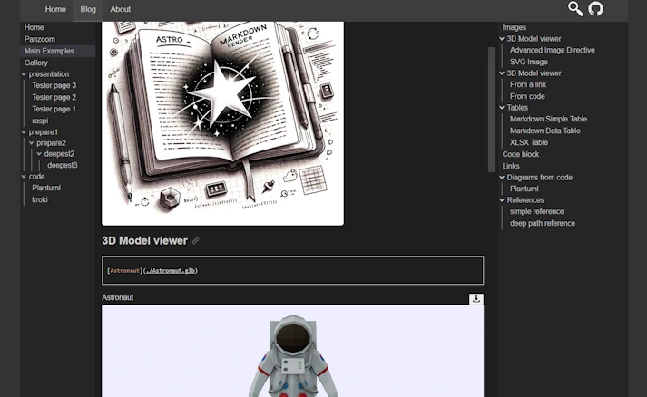
Task: Open Gallery page in left sidebar
Action: point(36,63)
